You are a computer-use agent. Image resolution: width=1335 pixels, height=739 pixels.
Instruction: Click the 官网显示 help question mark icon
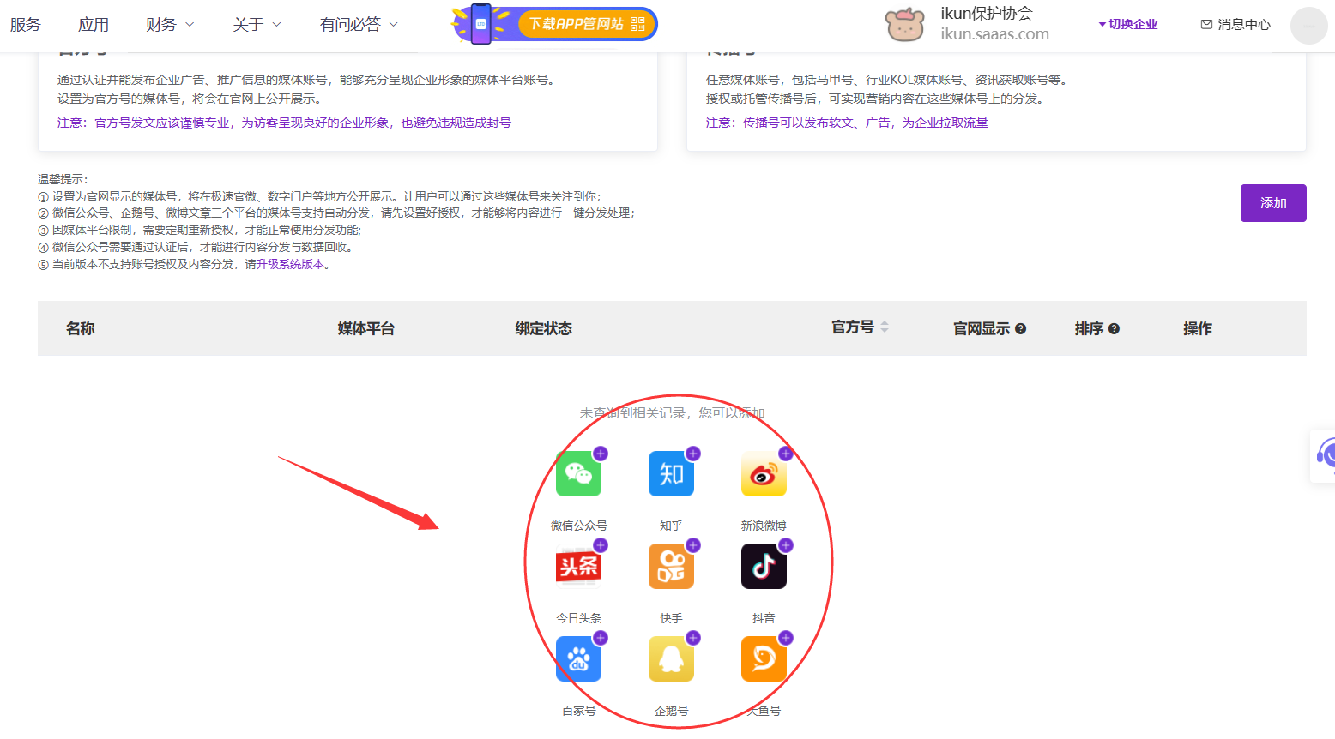[1020, 329]
